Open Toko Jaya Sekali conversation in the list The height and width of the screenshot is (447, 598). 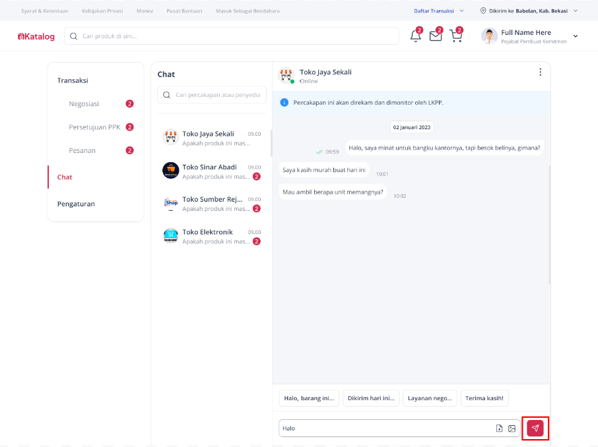pyautogui.click(x=212, y=138)
